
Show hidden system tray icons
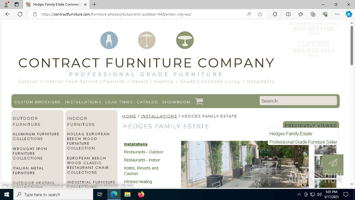pyautogui.click(x=299, y=194)
